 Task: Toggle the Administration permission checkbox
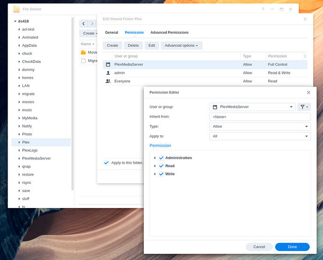161,158
